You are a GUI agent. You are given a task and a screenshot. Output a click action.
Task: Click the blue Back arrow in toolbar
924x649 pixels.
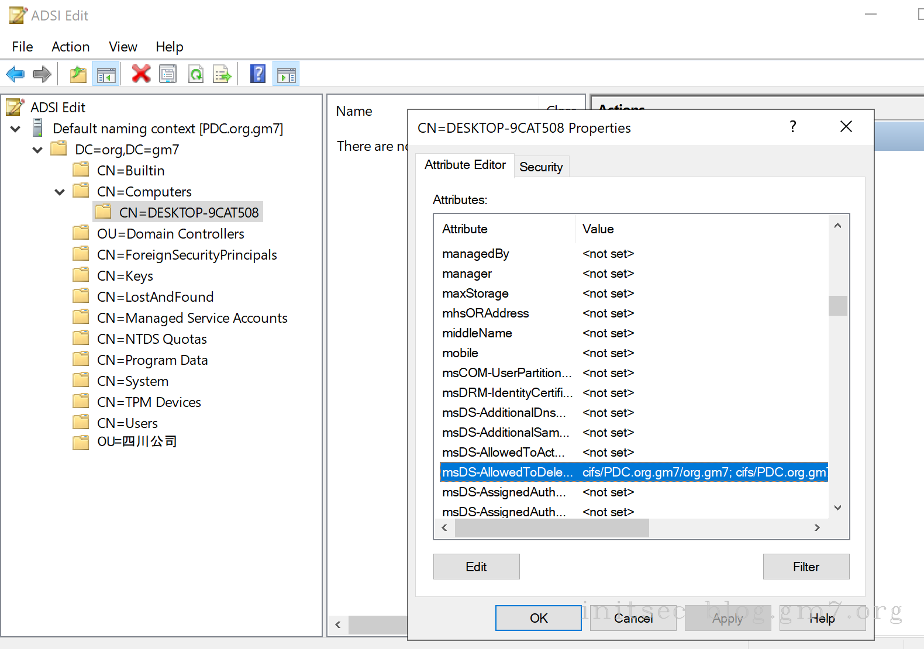15,74
